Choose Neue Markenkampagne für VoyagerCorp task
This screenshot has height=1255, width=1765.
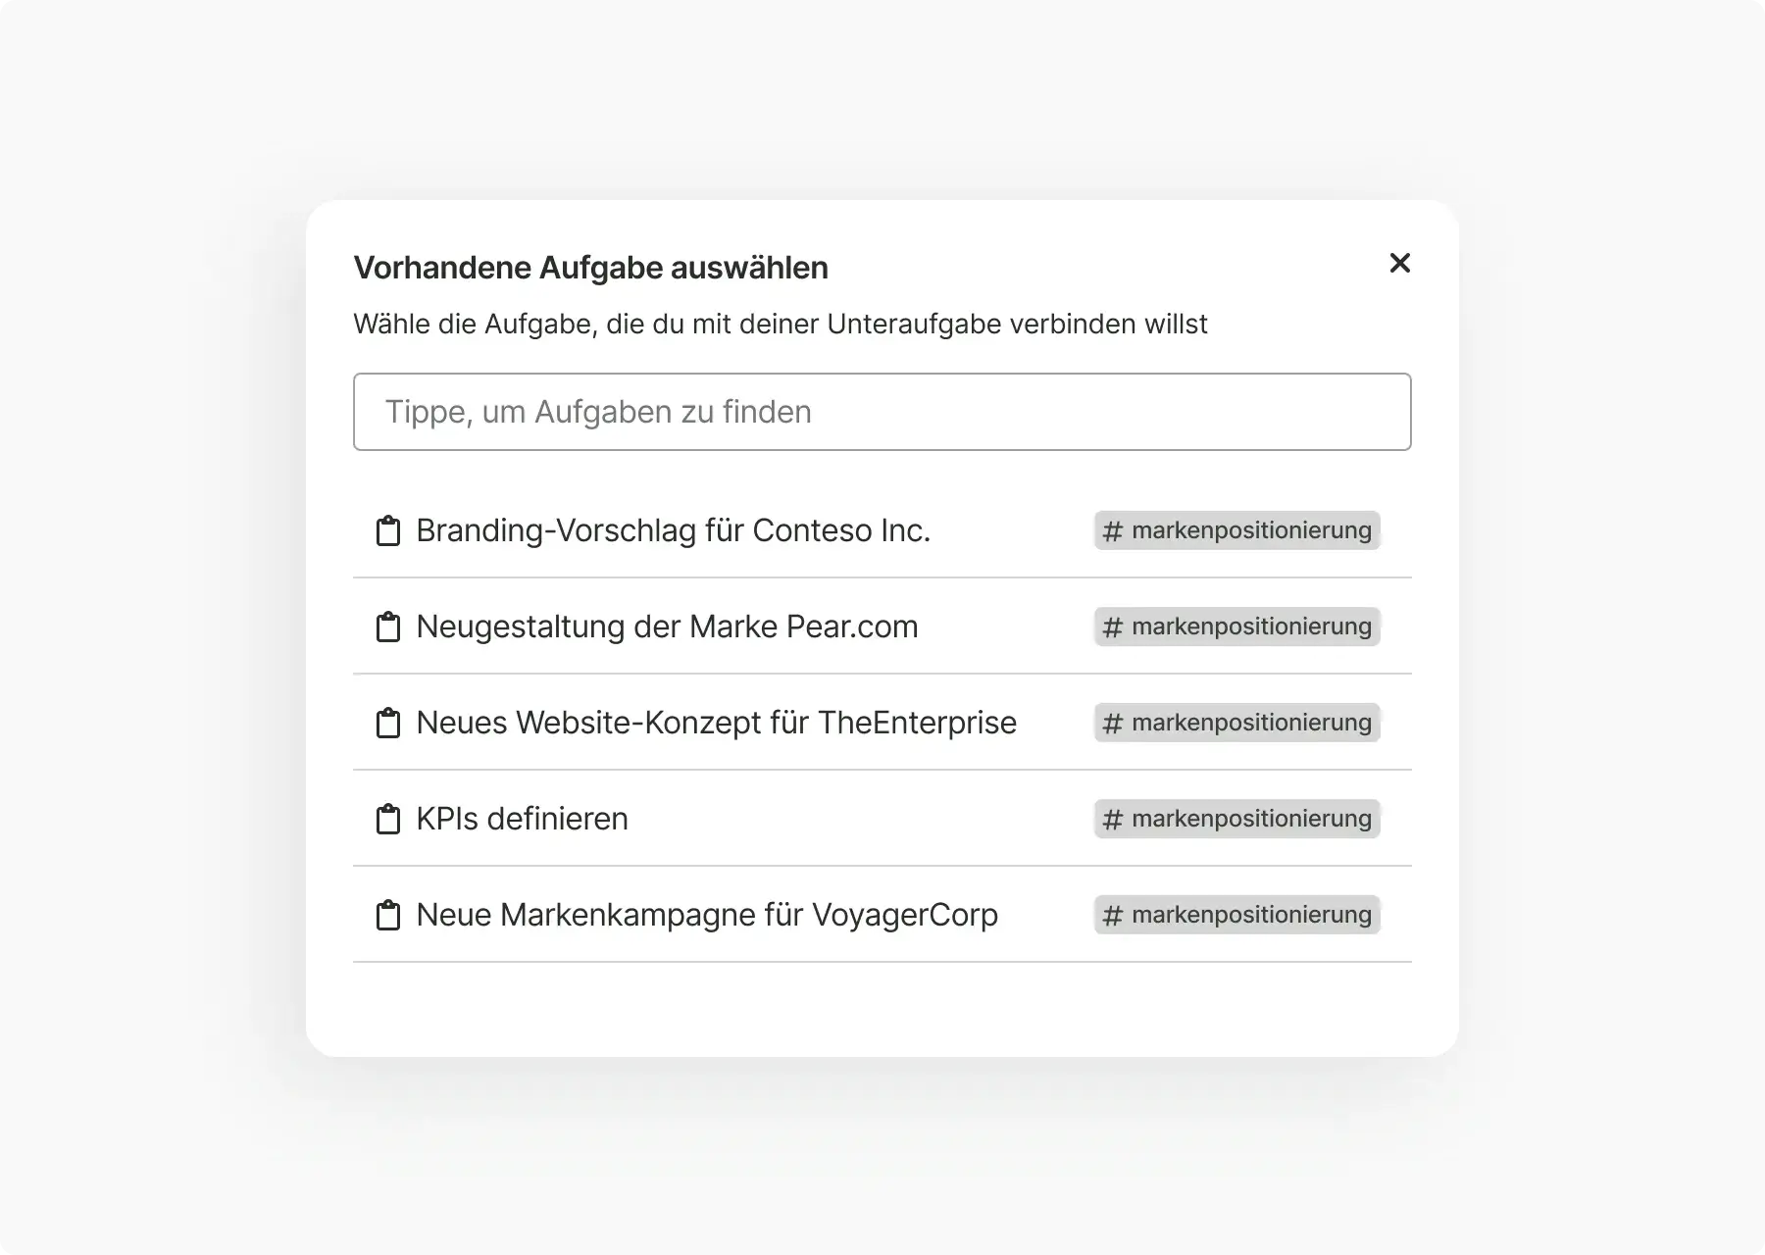(x=706, y=915)
